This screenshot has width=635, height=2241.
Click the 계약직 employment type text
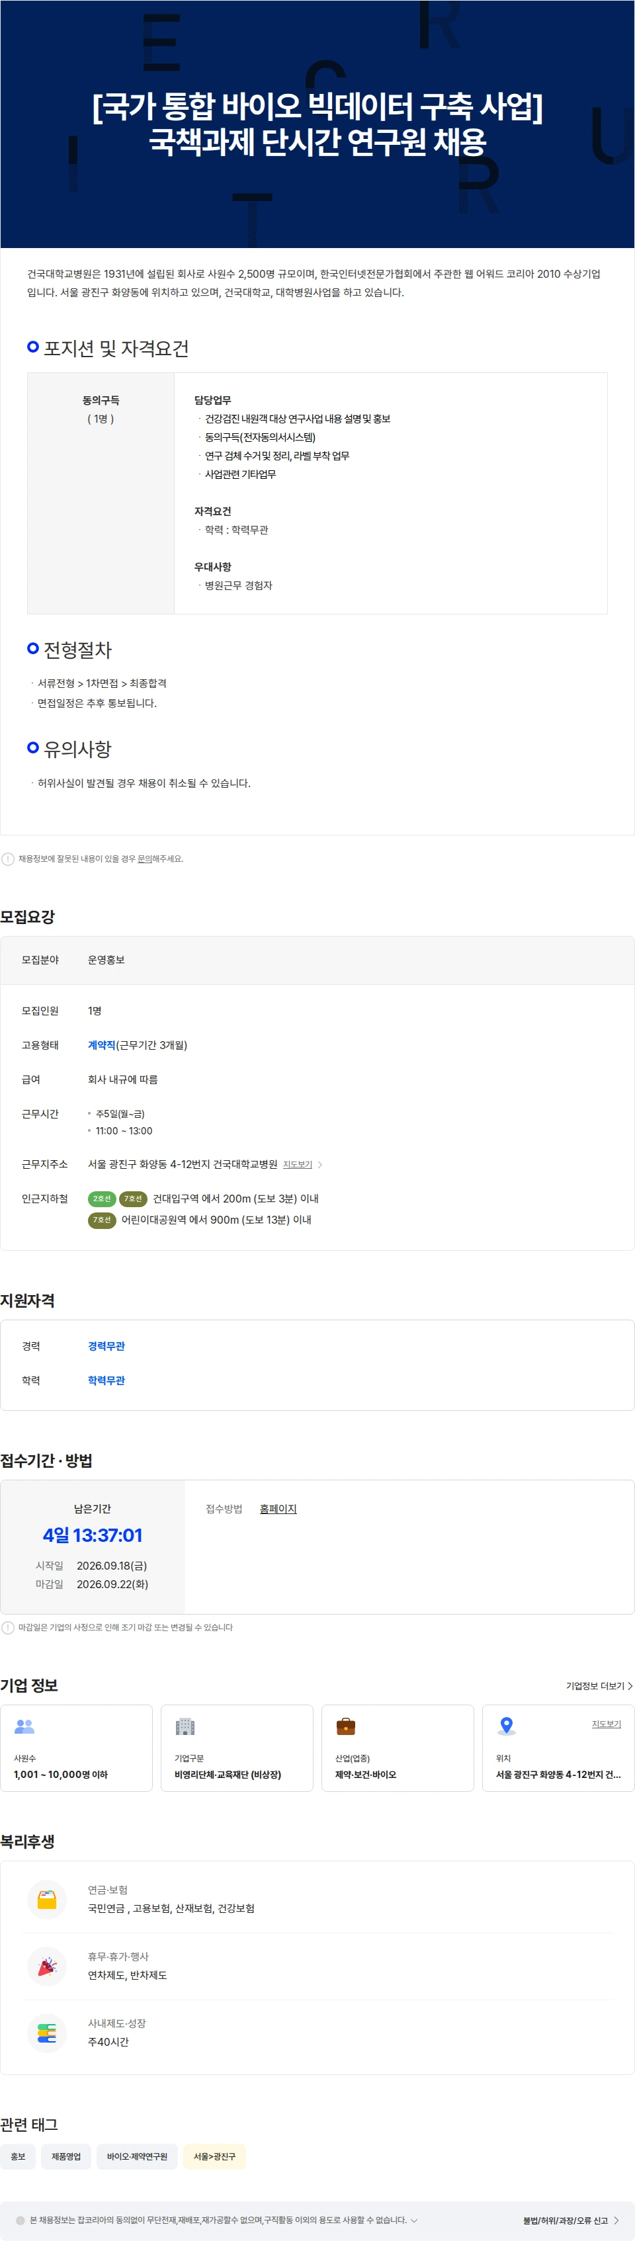pyautogui.click(x=102, y=1045)
